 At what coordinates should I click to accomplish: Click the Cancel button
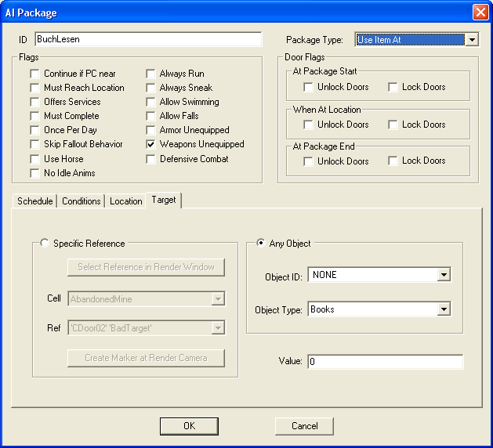pyautogui.click(x=304, y=426)
